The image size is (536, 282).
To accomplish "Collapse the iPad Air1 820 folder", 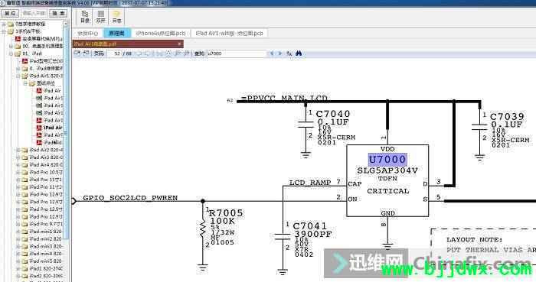I will [x=18, y=76].
